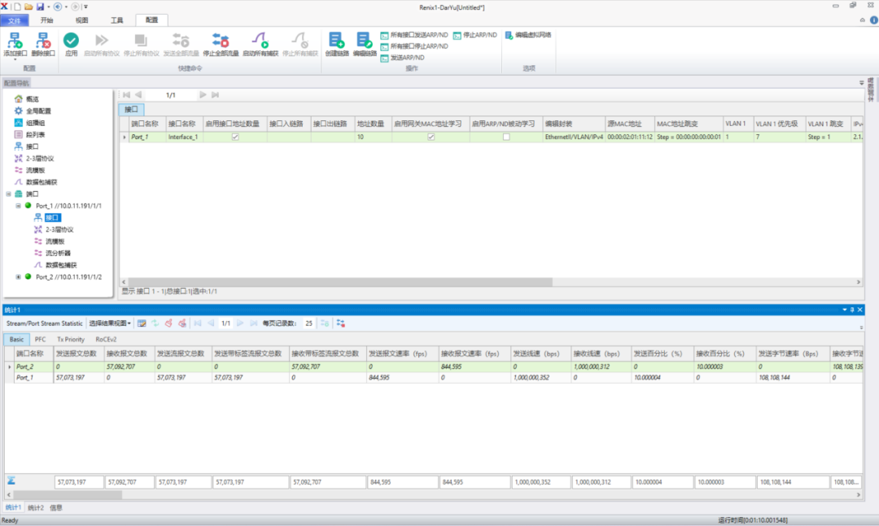Screen dimensions: 879x526
Task: Click the 每页记录数 input field showing 25
Action: tap(308, 324)
